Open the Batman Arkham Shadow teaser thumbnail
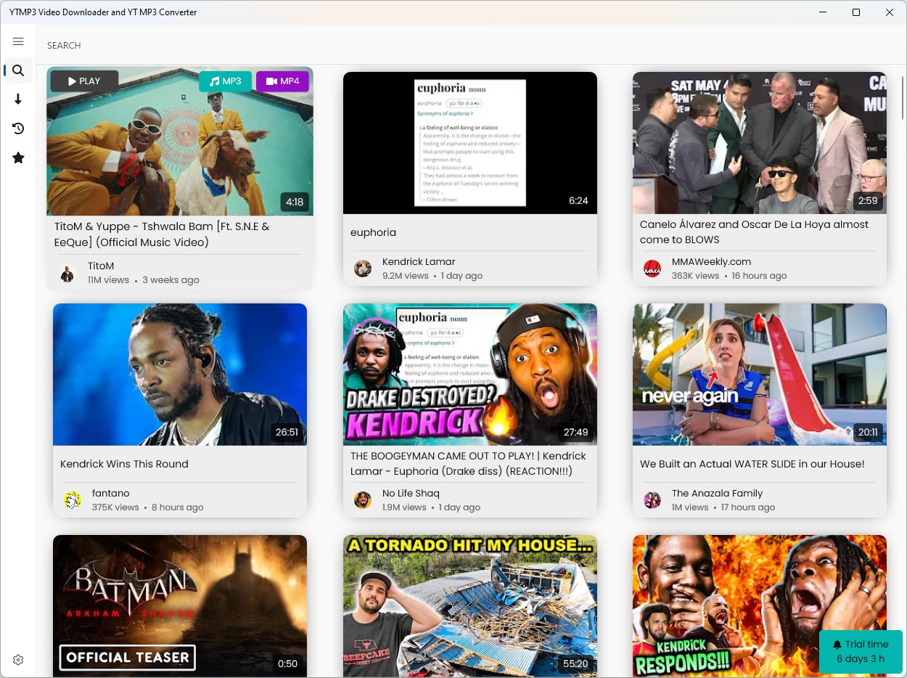This screenshot has width=907, height=678. pos(180,606)
